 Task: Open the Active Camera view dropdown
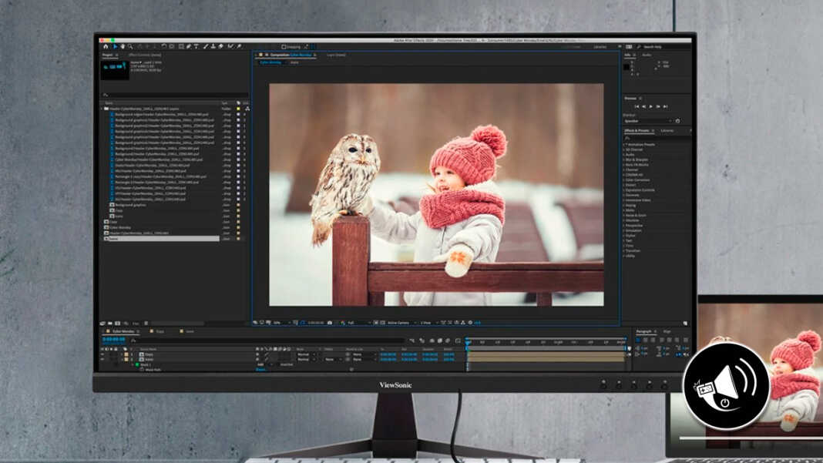[400, 324]
